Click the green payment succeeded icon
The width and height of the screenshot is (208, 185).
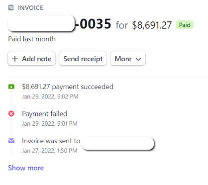pos(11,87)
